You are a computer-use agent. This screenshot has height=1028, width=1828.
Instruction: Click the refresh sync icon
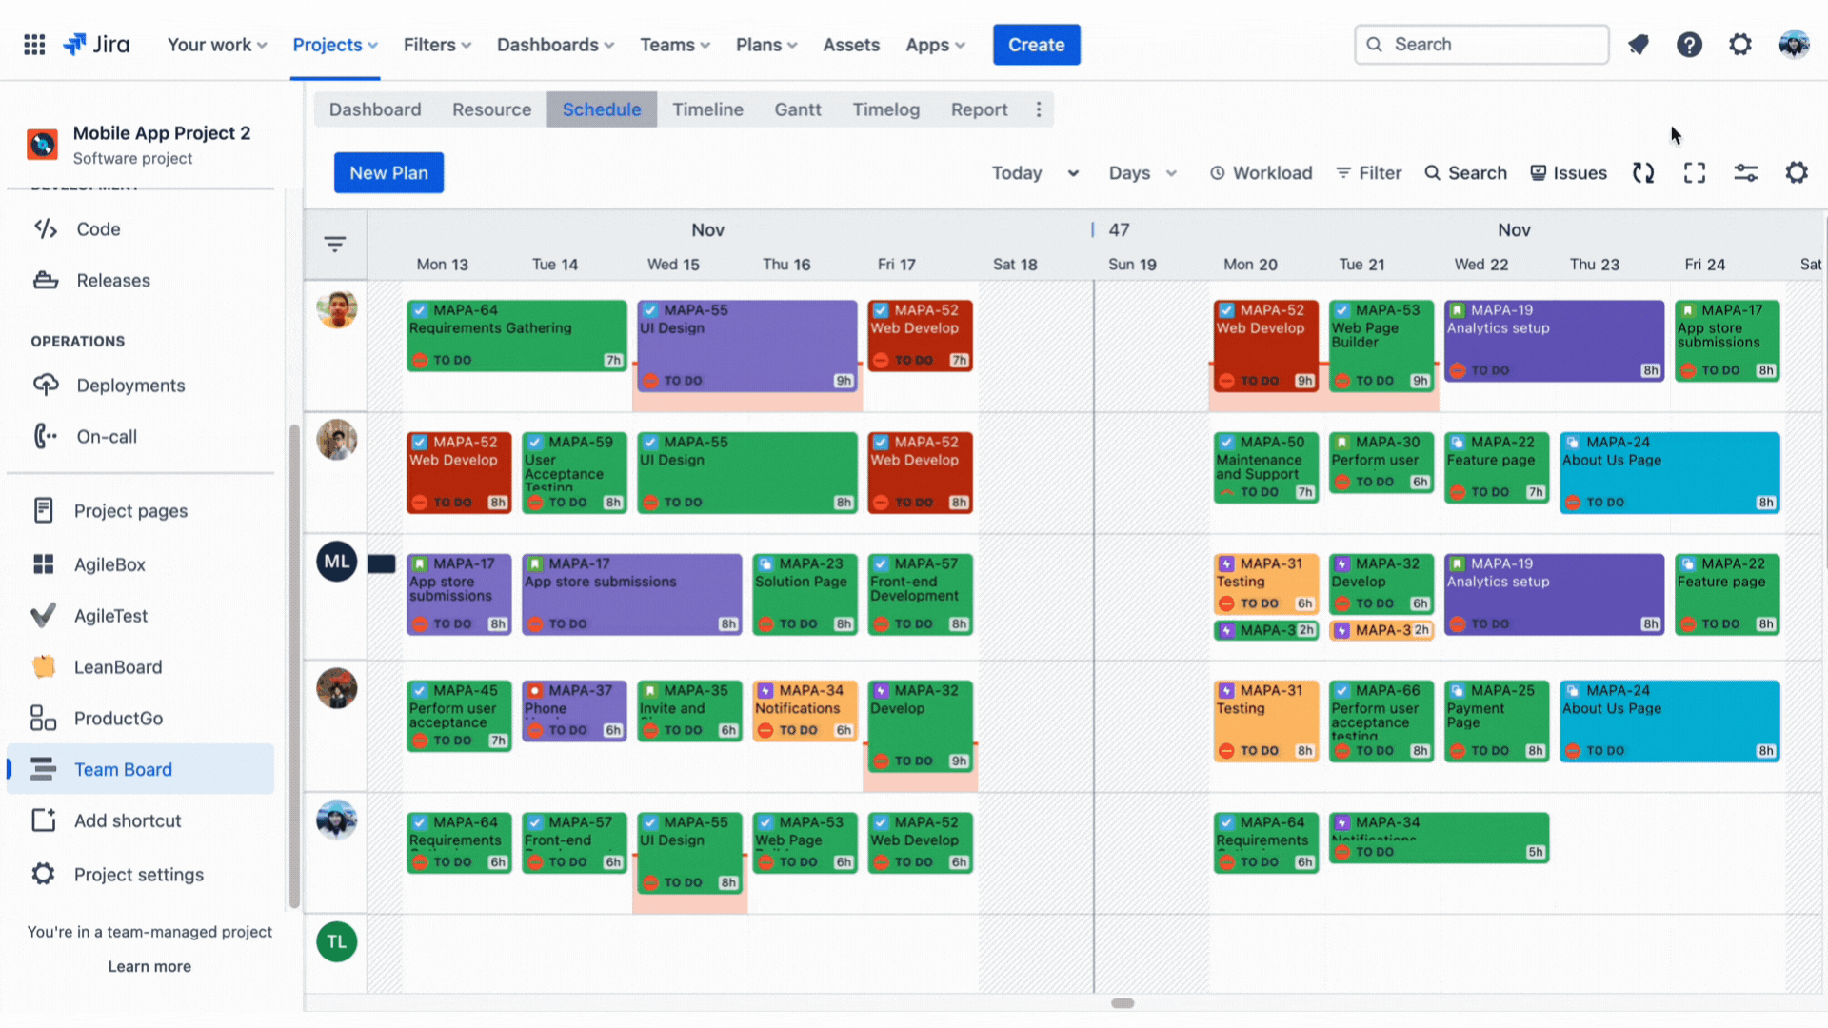(1643, 173)
